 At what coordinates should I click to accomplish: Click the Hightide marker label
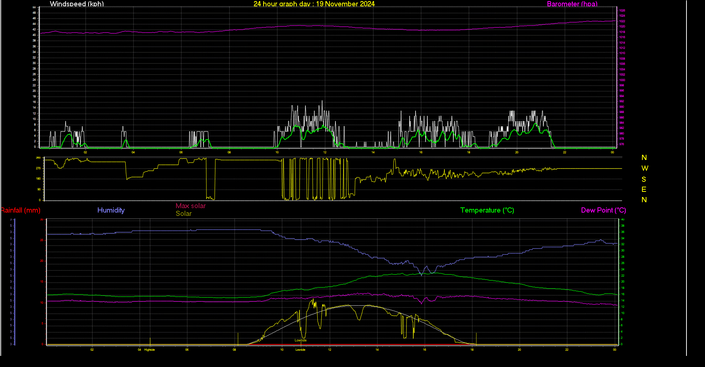click(149, 350)
